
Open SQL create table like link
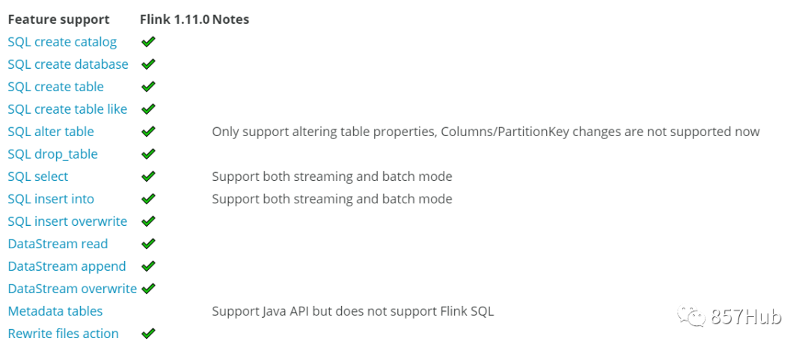[x=67, y=109]
